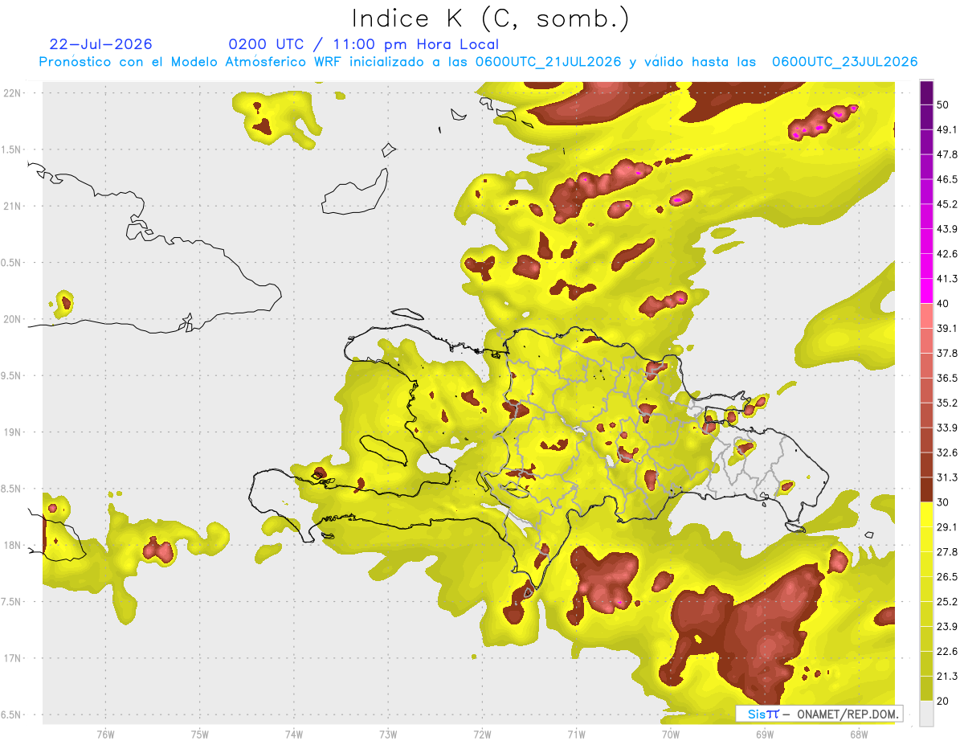Viewport: 964px width, 745px height.
Task: Select the '25.2' colorbar value
Action: pos(946,602)
